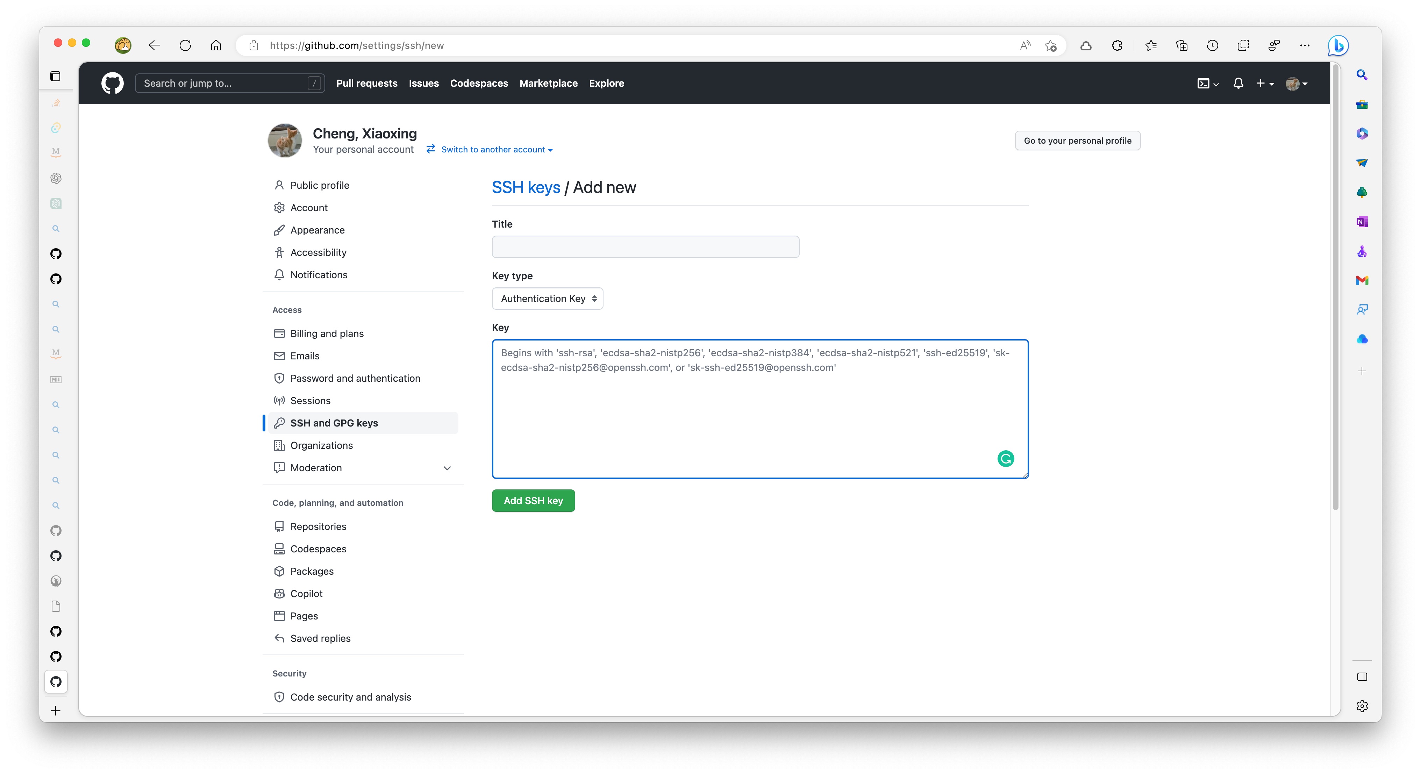This screenshot has width=1421, height=774.
Task: Expand the Moderation section chevron
Action: pyautogui.click(x=447, y=468)
